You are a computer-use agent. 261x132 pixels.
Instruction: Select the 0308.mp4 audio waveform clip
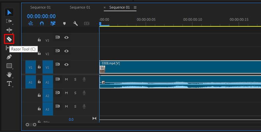180,82
